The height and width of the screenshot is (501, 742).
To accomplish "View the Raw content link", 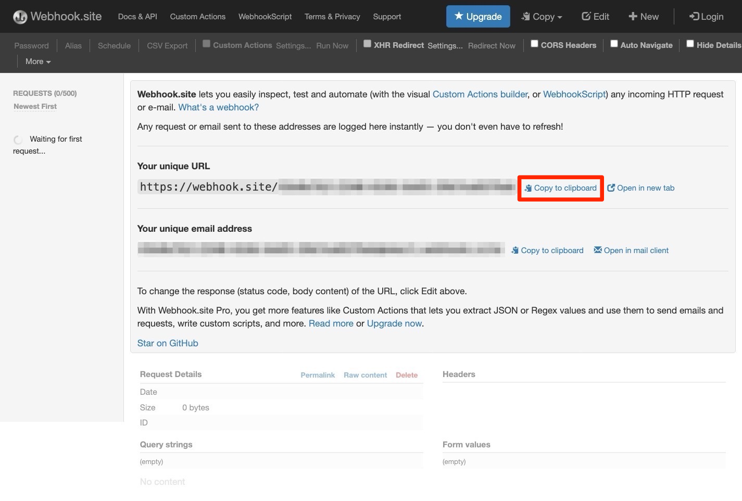I will pos(365,375).
